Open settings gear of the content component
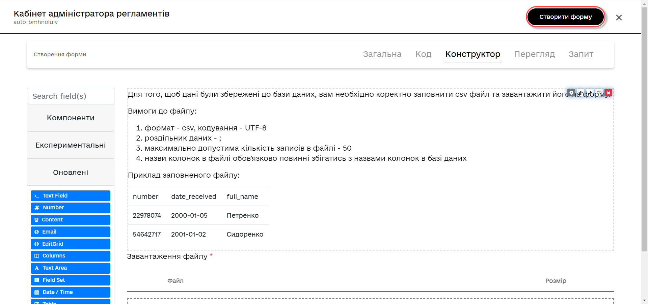Screen dimensions: 648x304 pos(571,93)
